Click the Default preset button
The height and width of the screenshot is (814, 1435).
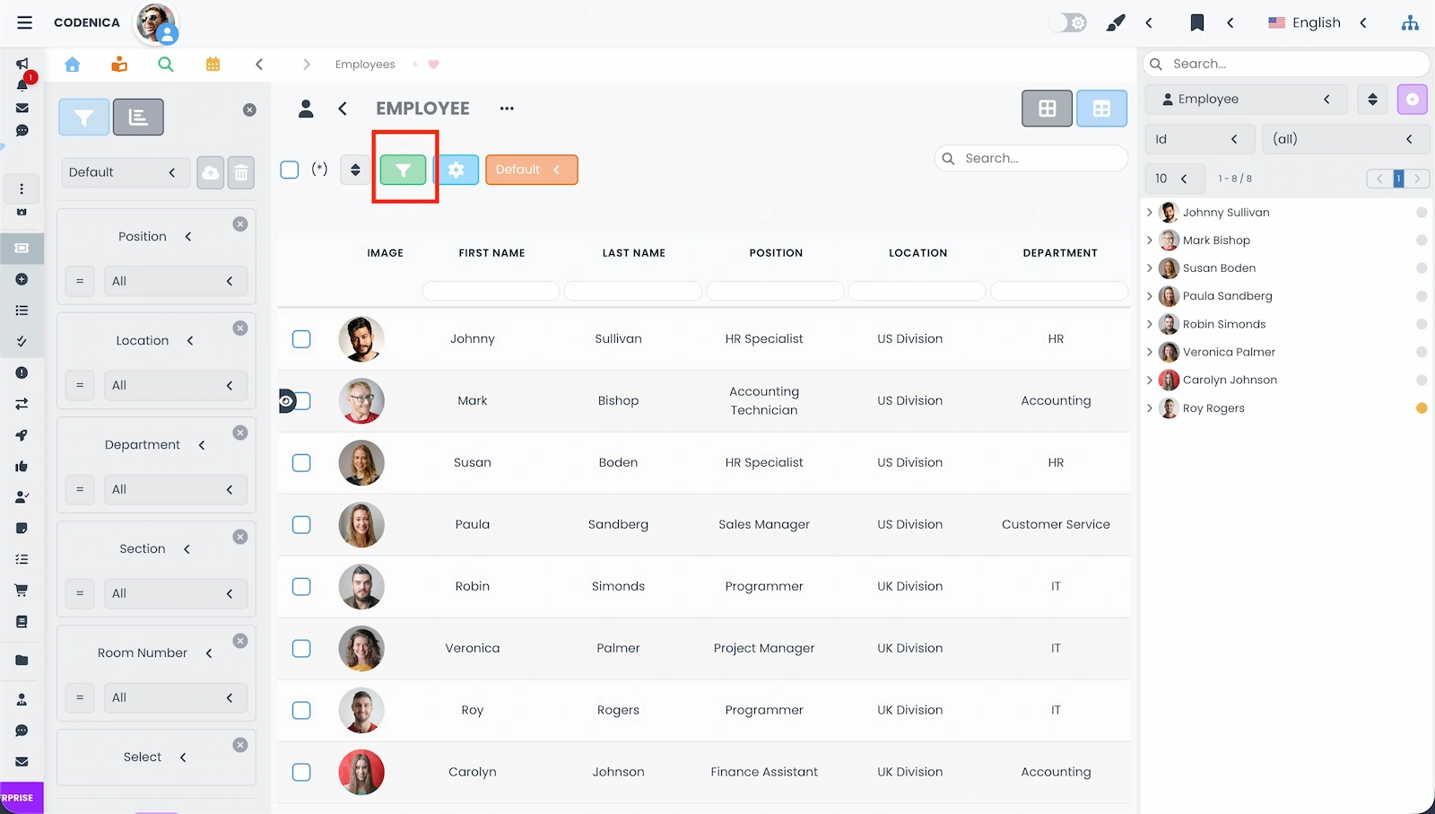click(x=531, y=169)
